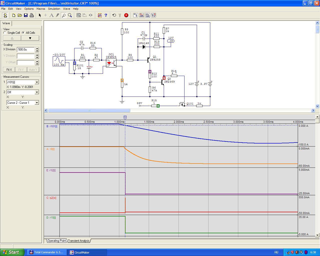Click the zoom magnifier tool
This screenshot has height=256, width=320.
[x=70, y=15]
